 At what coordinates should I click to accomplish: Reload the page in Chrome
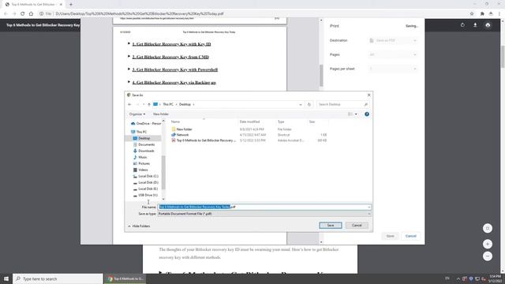23,14
